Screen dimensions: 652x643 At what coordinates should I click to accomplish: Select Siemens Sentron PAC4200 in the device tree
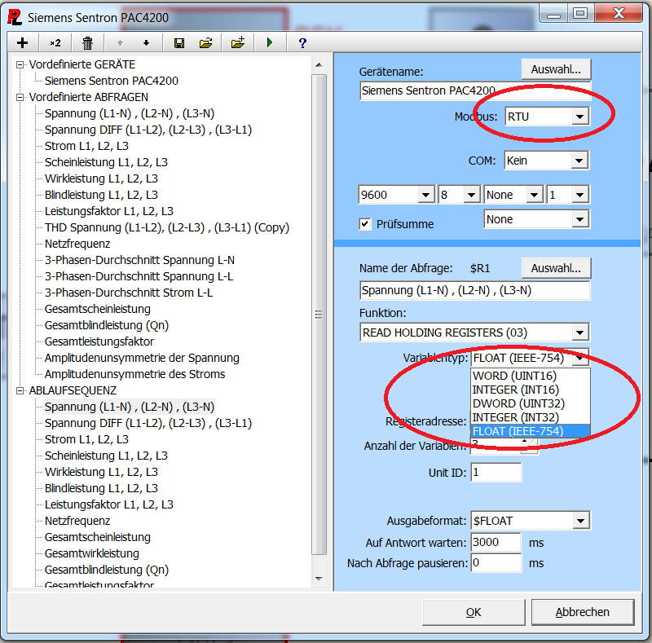112,81
